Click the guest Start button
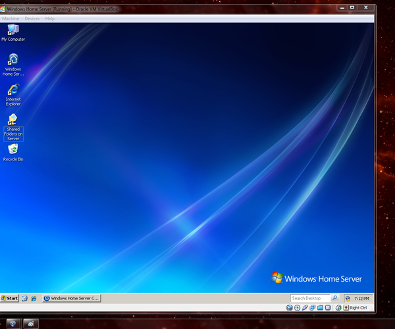Viewport: 395px width, 329px height. click(10, 298)
